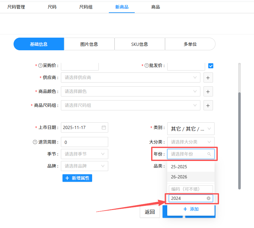Clear the 2024 entry using its x icon
Screen dimensions: 254x228
pyautogui.click(x=208, y=198)
